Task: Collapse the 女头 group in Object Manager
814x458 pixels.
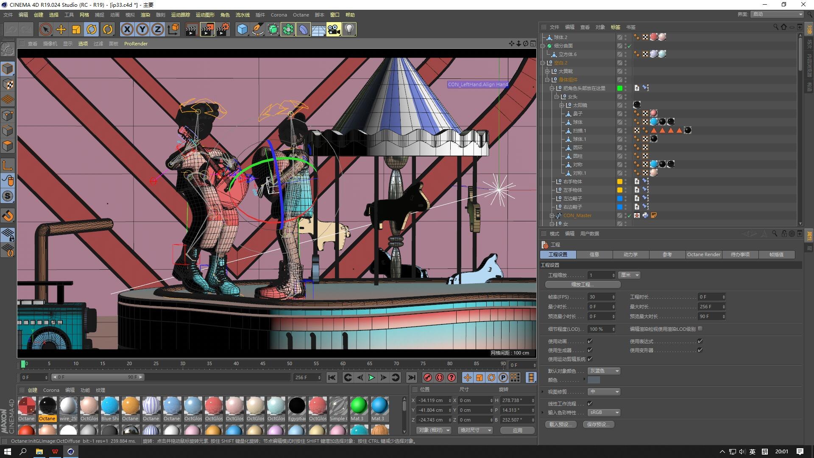Action: point(557,97)
